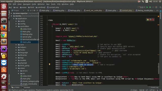The width and height of the screenshot is (162, 91).
Task: Open the Terminal tool window
Action: pyautogui.click(x=26, y=87)
